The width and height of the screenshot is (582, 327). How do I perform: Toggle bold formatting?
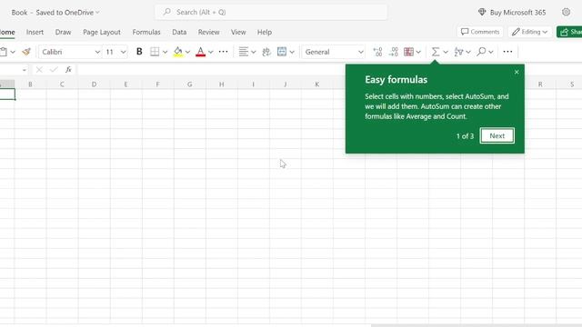tap(139, 52)
